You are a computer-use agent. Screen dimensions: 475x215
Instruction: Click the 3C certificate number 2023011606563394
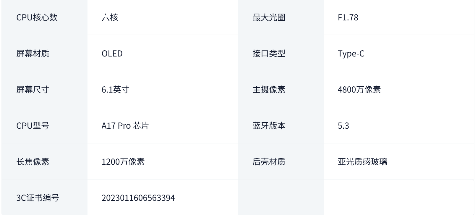pos(138,198)
